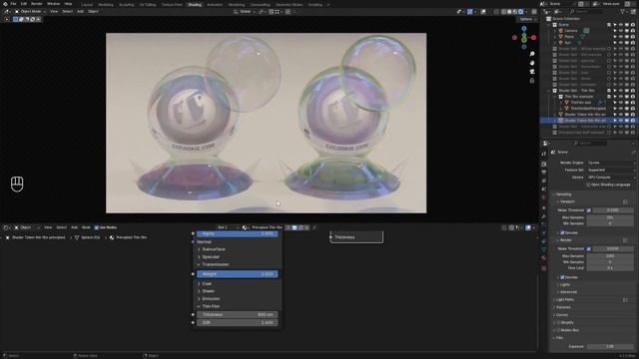Open the outliner filter funnel dropdown

pyautogui.click(x=624, y=11)
